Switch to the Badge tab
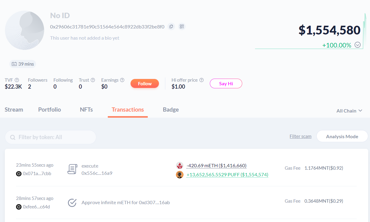The height and width of the screenshot is (222, 370). click(x=171, y=109)
